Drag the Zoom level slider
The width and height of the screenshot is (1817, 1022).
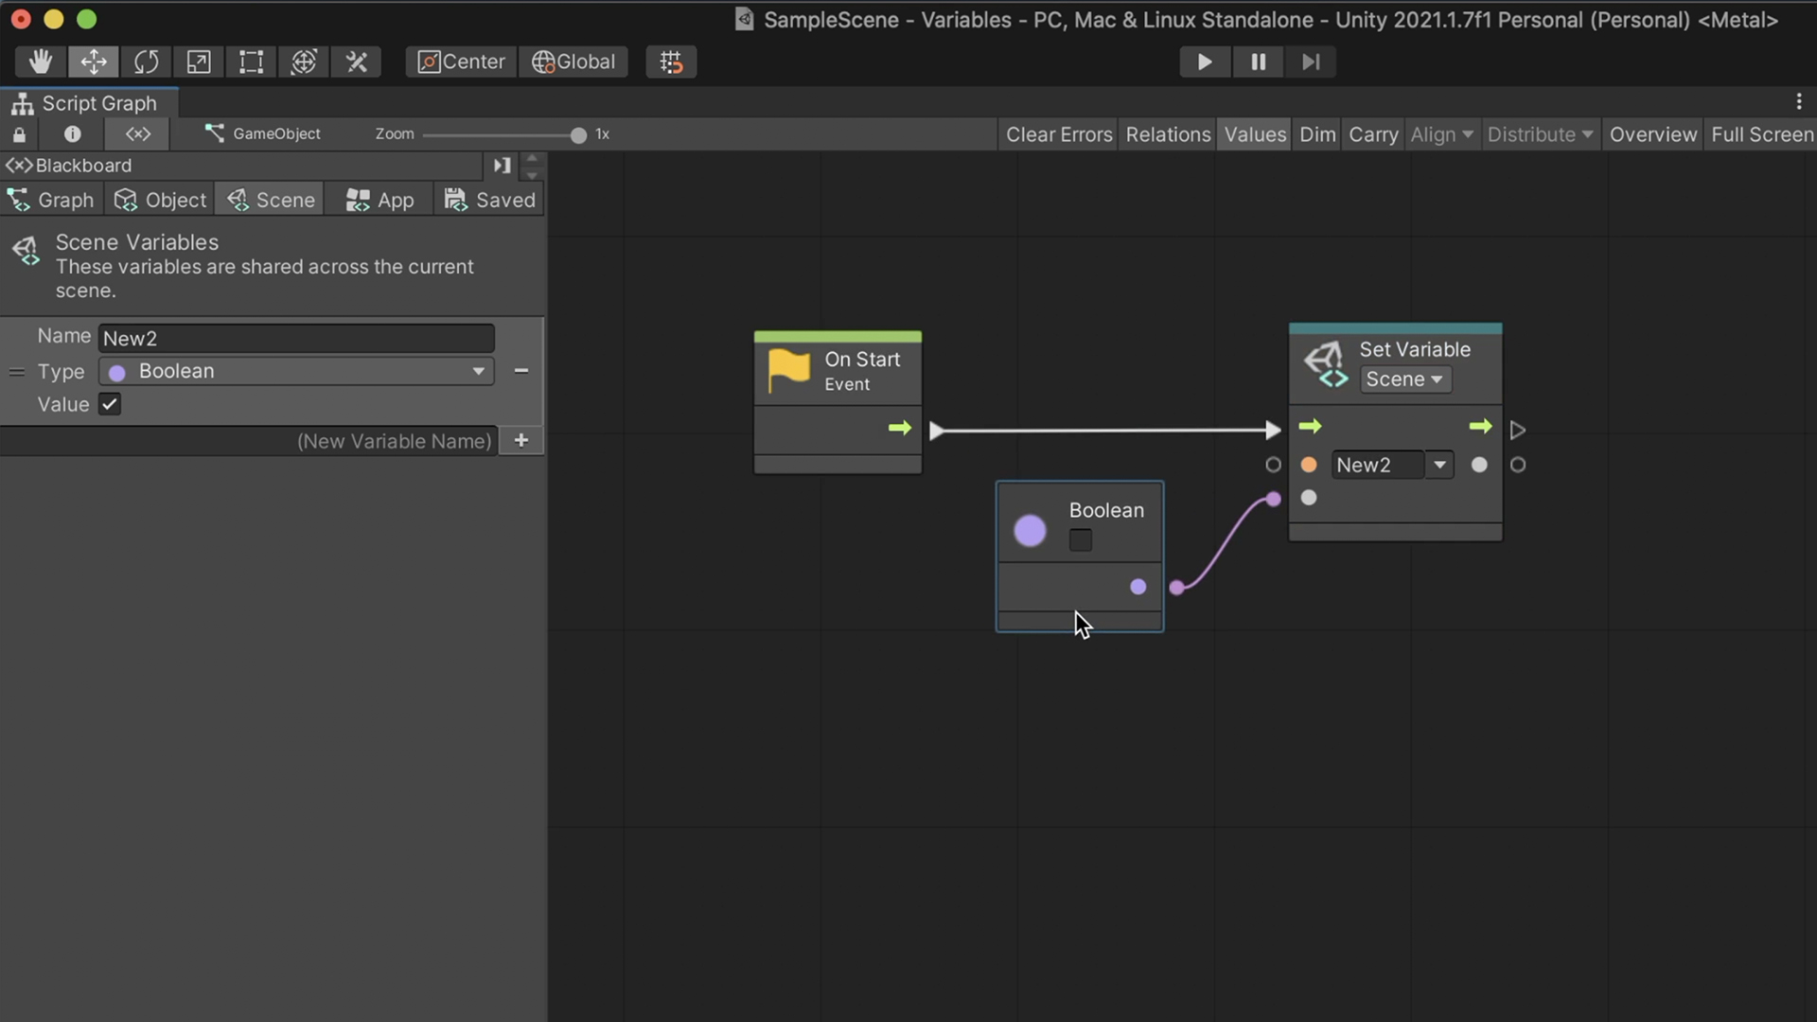[x=576, y=133]
